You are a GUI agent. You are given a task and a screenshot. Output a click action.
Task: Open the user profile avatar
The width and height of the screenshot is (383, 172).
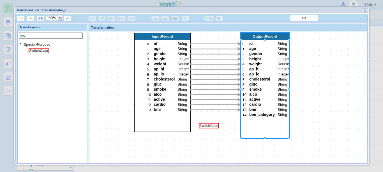(x=354, y=4)
